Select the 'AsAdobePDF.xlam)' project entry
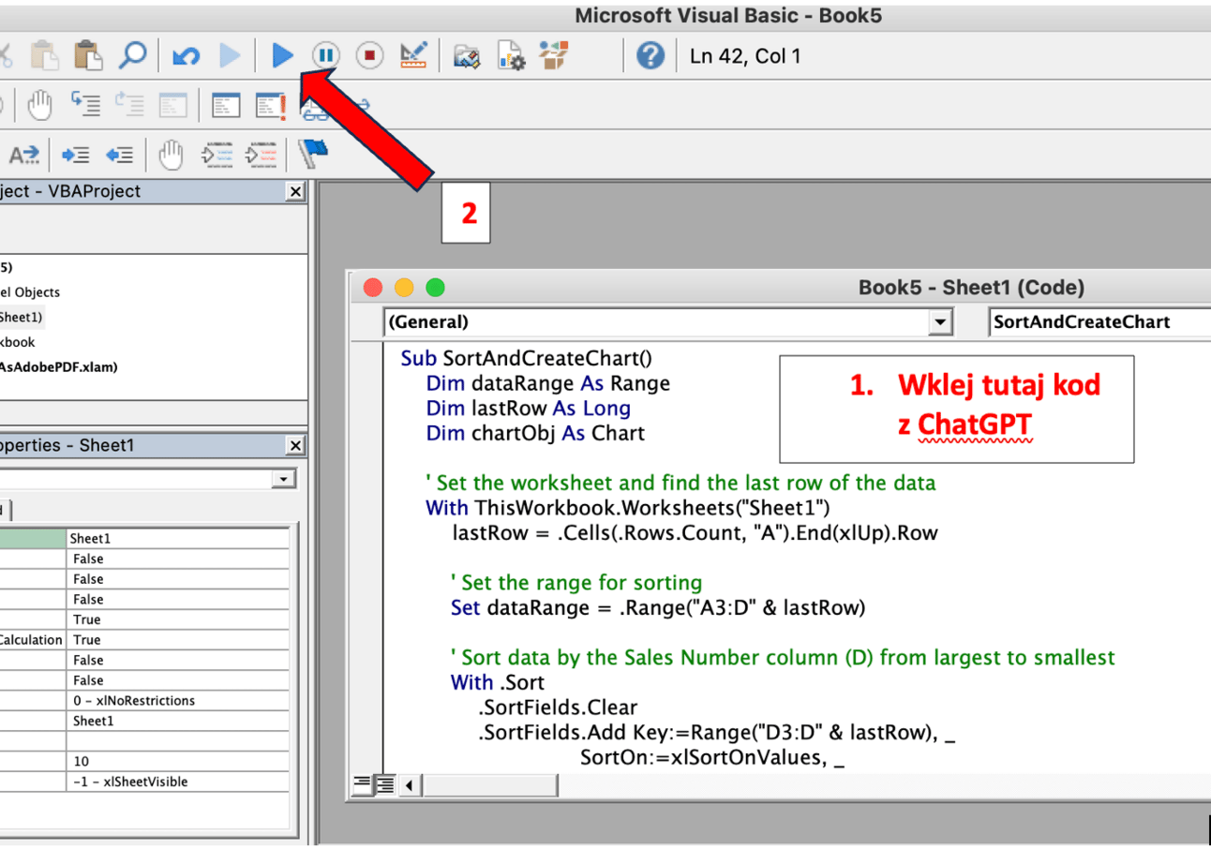 coord(59,367)
